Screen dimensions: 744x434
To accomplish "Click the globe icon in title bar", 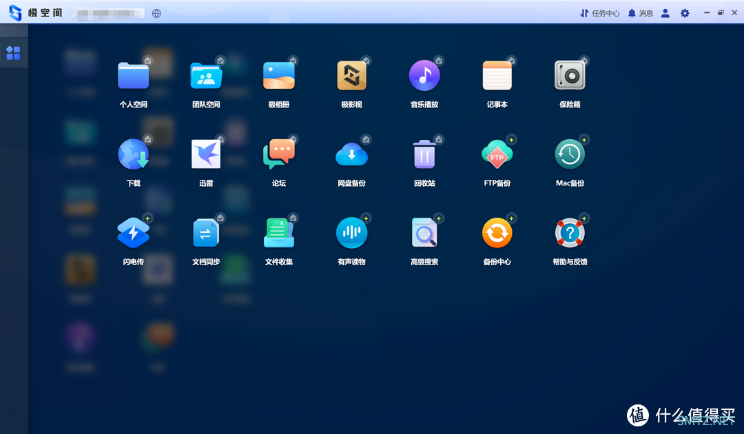I will coord(156,13).
